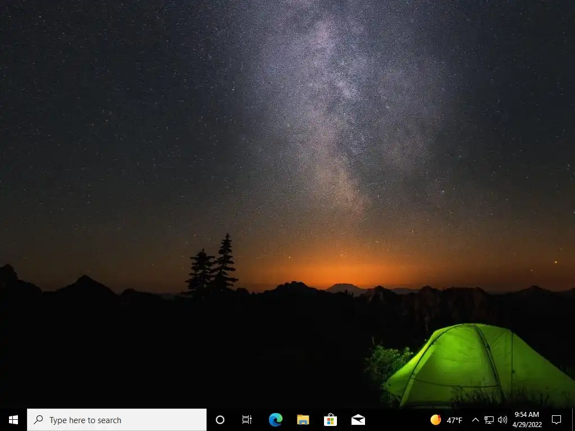Open the weather widget showing 47°F
575x431 pixels.
[x=446, y=420]
